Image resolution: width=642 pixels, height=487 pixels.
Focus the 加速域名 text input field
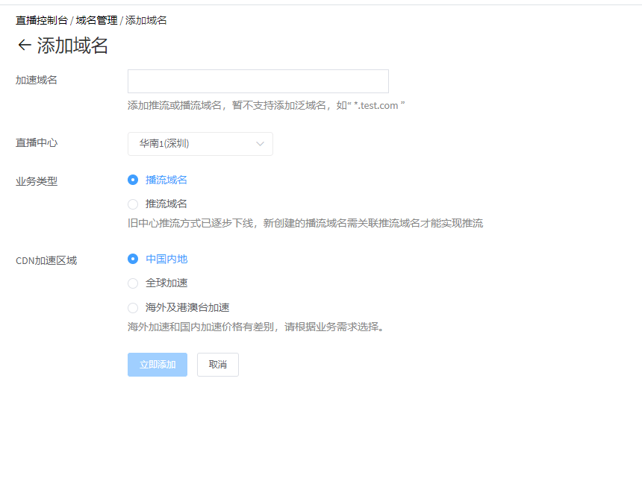click(x=258, y=81)
